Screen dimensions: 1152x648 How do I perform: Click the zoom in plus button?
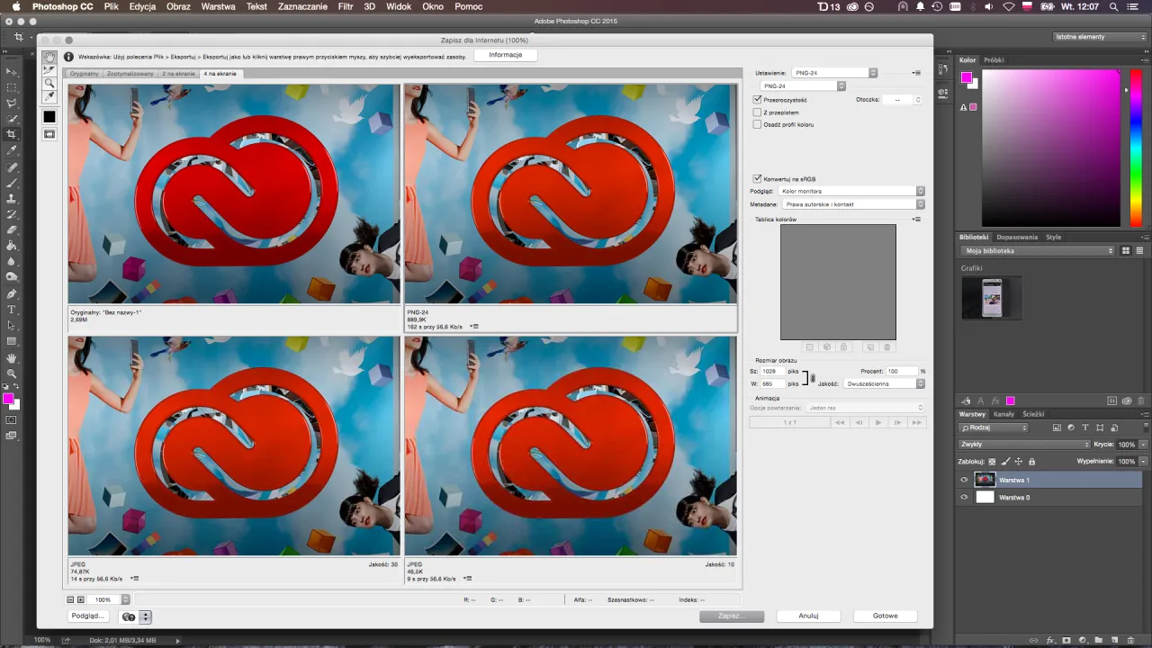click(x=80, y=599)
